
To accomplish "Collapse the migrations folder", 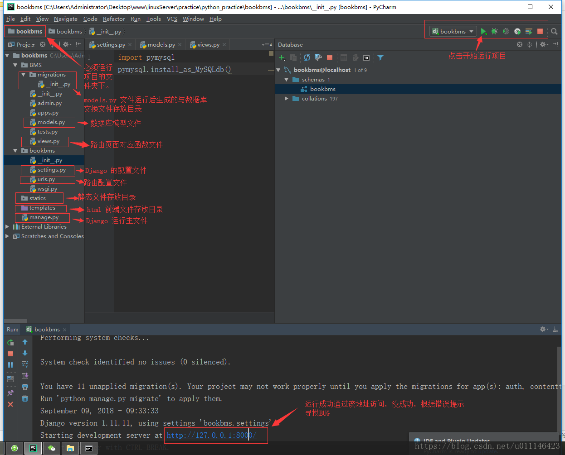I will click(24, 75).
